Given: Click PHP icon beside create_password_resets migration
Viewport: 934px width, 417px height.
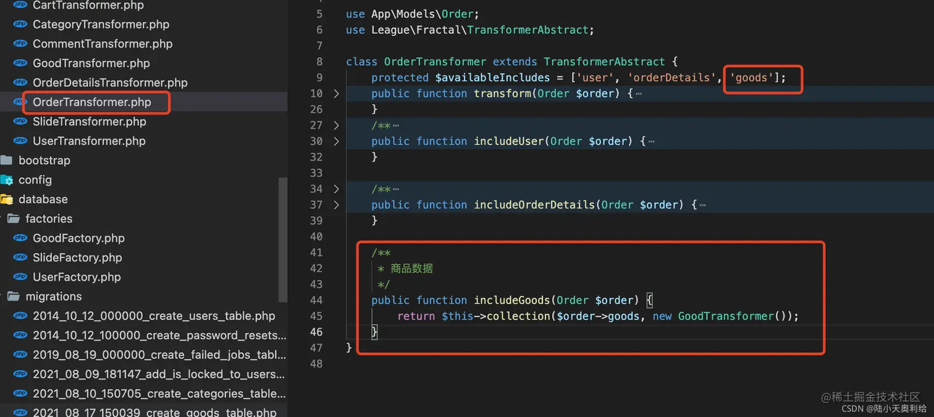Looking at the screenshot, I should click(x=20, y=336).
